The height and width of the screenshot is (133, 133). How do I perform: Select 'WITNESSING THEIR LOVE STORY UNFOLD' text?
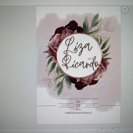[80, 99]
